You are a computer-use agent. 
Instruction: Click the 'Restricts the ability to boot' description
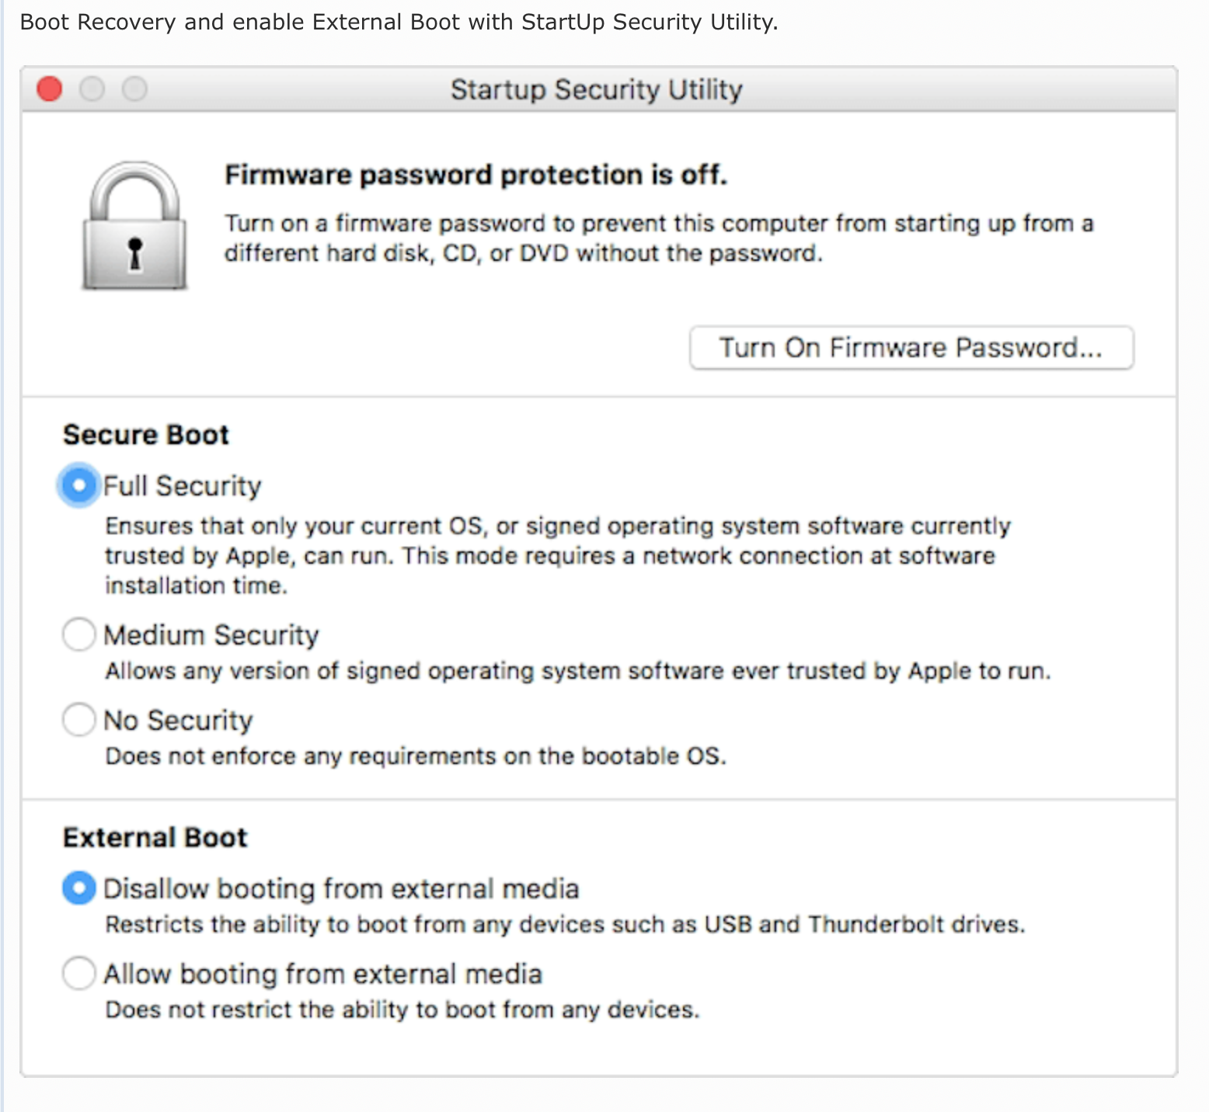(565, 924)
